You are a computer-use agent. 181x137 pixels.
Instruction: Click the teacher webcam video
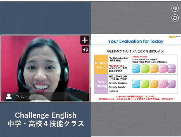(45, 68)
